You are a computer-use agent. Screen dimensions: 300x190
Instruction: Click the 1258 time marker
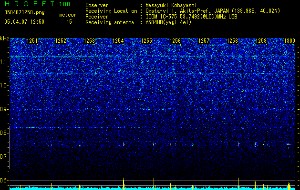click(232, 40)
